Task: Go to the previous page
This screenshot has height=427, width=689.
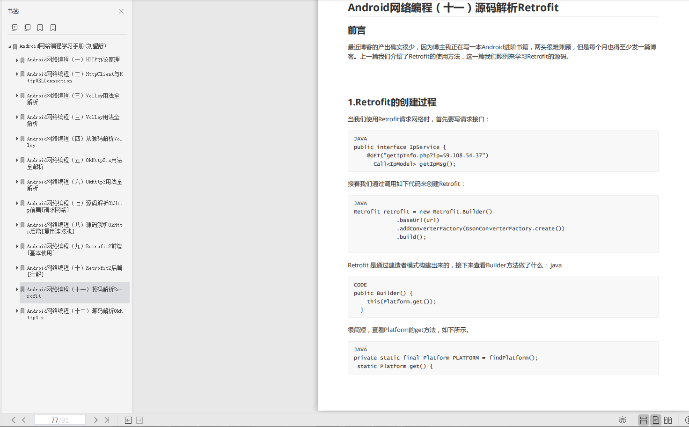Action: [24, 420]
